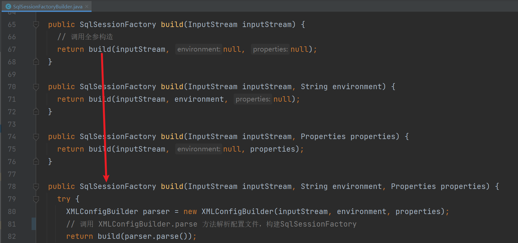Viewport: 518px width, 243px height.
Task: Collapse the build method starting at line 65
Action: 36,24
